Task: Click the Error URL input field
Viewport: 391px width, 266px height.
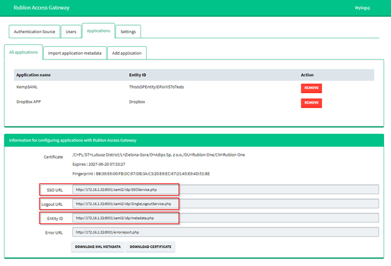Action: (226, 232)
